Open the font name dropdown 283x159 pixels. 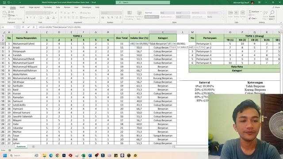43,13
